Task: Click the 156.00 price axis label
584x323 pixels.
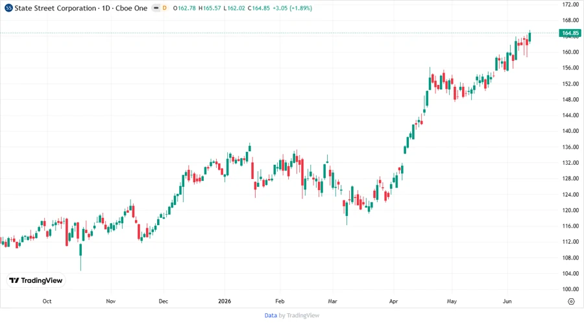Action: [x=570, y=67]
